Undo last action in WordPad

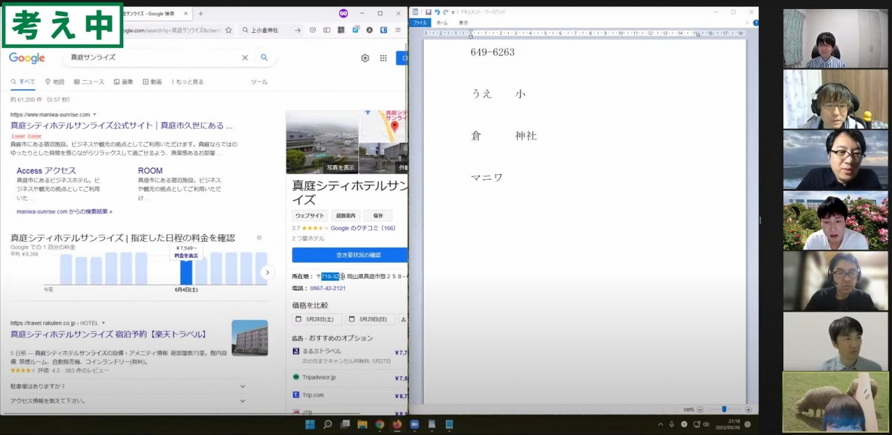(x=437, y=12)
